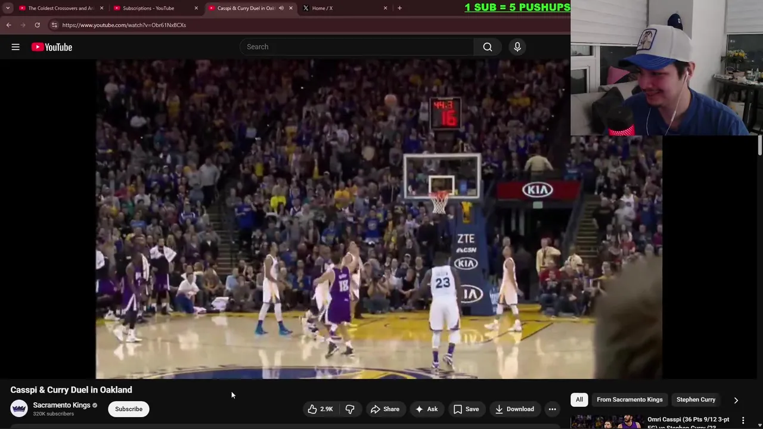Viewport: 763px width, 429px height.
Task: Dislike the video with the thumbs down
Action: point(350,409)
